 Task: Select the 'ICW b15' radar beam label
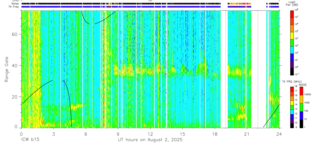30,140
